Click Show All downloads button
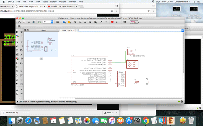The width and height of the screenshot is (203, 126). [x=109, y=113]
